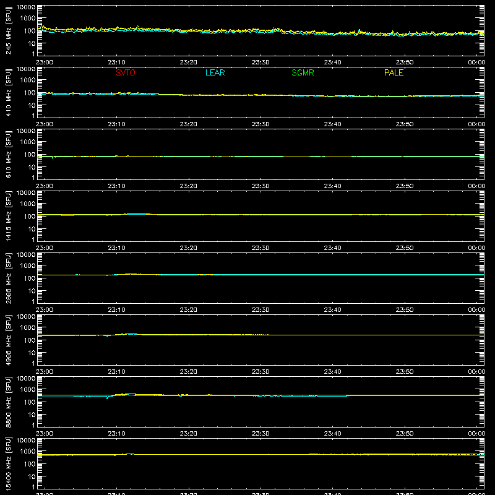Click the 100 y-axis value on 610 MHz plot
The width and height of the screenshot is (495, 495).
[x=30, y=155]
